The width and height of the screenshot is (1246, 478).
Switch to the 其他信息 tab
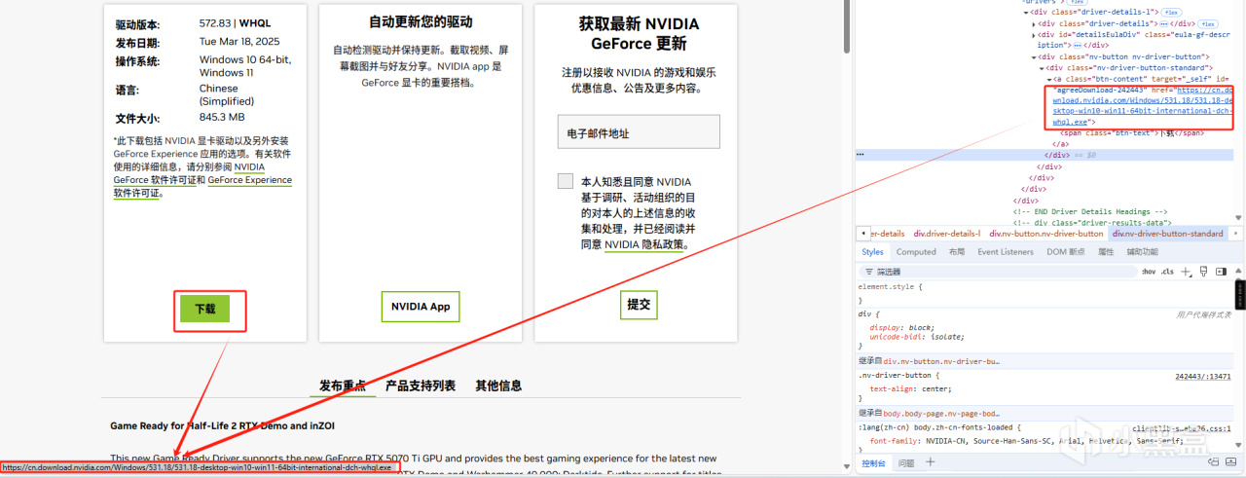click(x=498, y=386)
